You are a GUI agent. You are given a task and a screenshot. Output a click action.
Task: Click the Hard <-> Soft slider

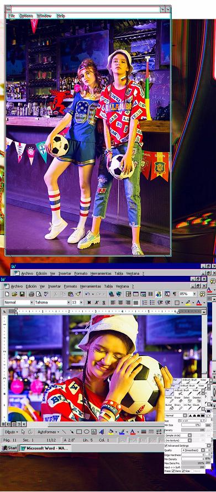point(193,467)
